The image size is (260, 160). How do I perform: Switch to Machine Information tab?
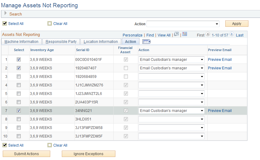point(21,42)
